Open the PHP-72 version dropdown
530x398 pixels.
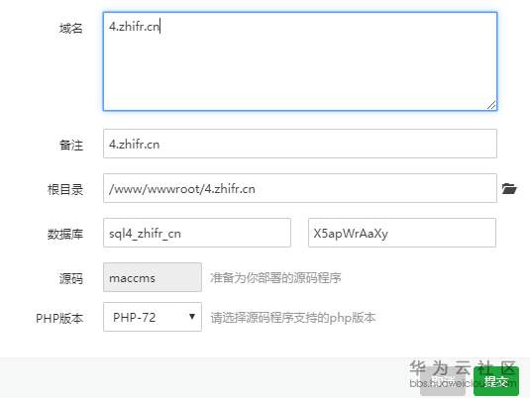point(153,317)
